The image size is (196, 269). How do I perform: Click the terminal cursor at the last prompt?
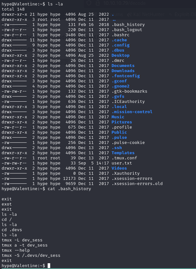click(x=49, y=266)
